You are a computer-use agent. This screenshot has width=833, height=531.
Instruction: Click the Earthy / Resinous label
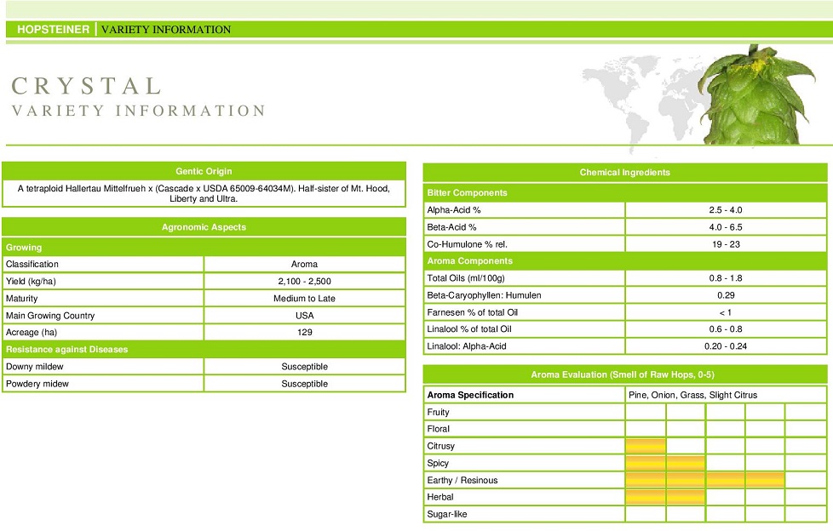pos(462,480)
